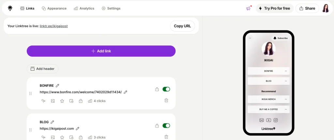The width and height of the screenshot is (334, 140).
Task: Edit the BONFIRE title pencil icon
Action: tap(57, 86)
